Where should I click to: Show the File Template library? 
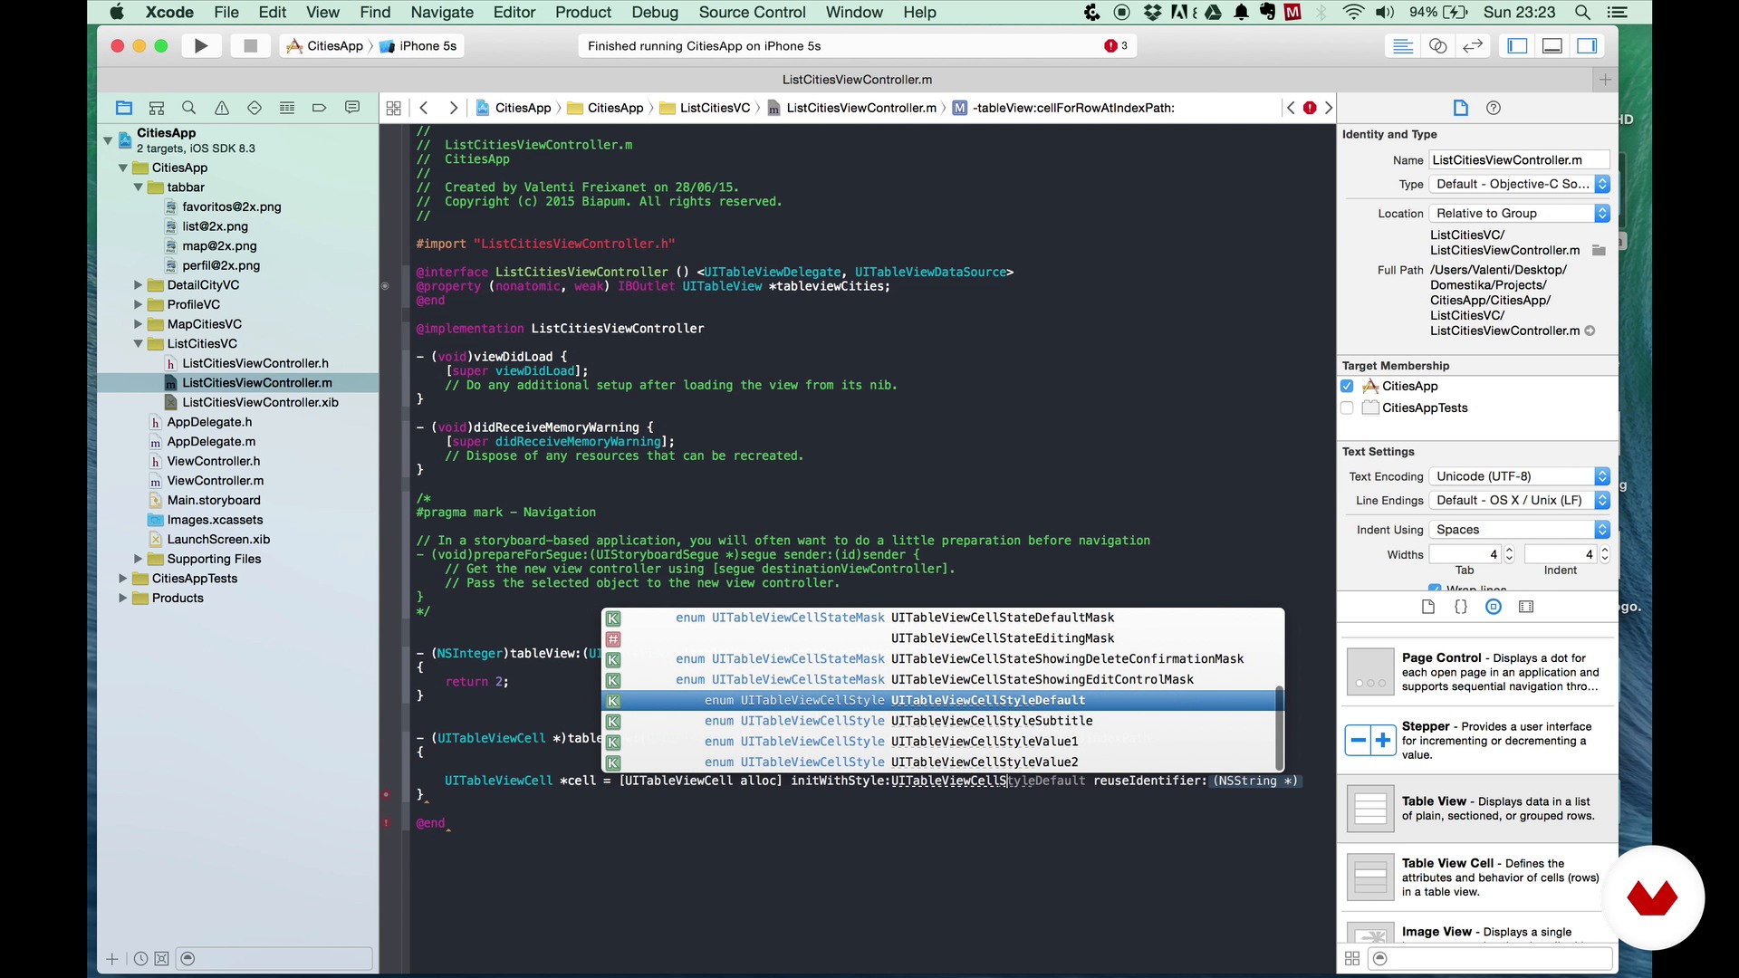point(1428,607)
